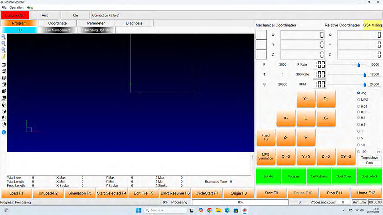This screenshot has height=215, width=383.
Task: Click UnLoad-F2 button
Action: tap(48, 193)
